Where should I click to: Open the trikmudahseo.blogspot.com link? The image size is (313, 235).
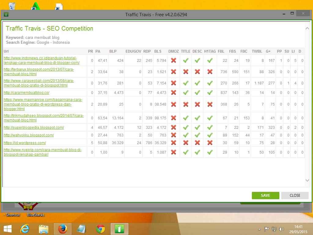pyautogui.click(x=44, y=118)
